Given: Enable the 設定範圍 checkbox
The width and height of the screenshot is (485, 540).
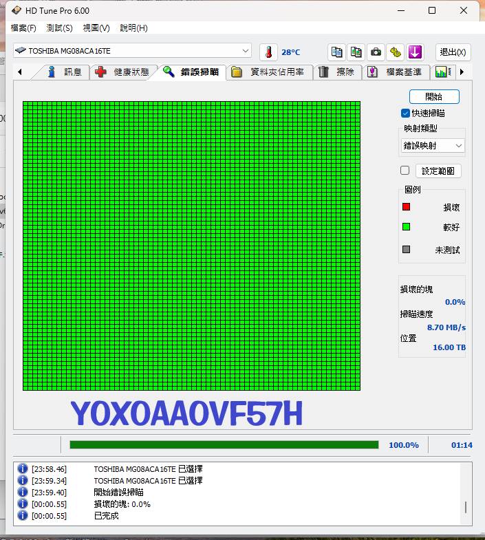Looking at the screenshot, I should coord(405,170).
